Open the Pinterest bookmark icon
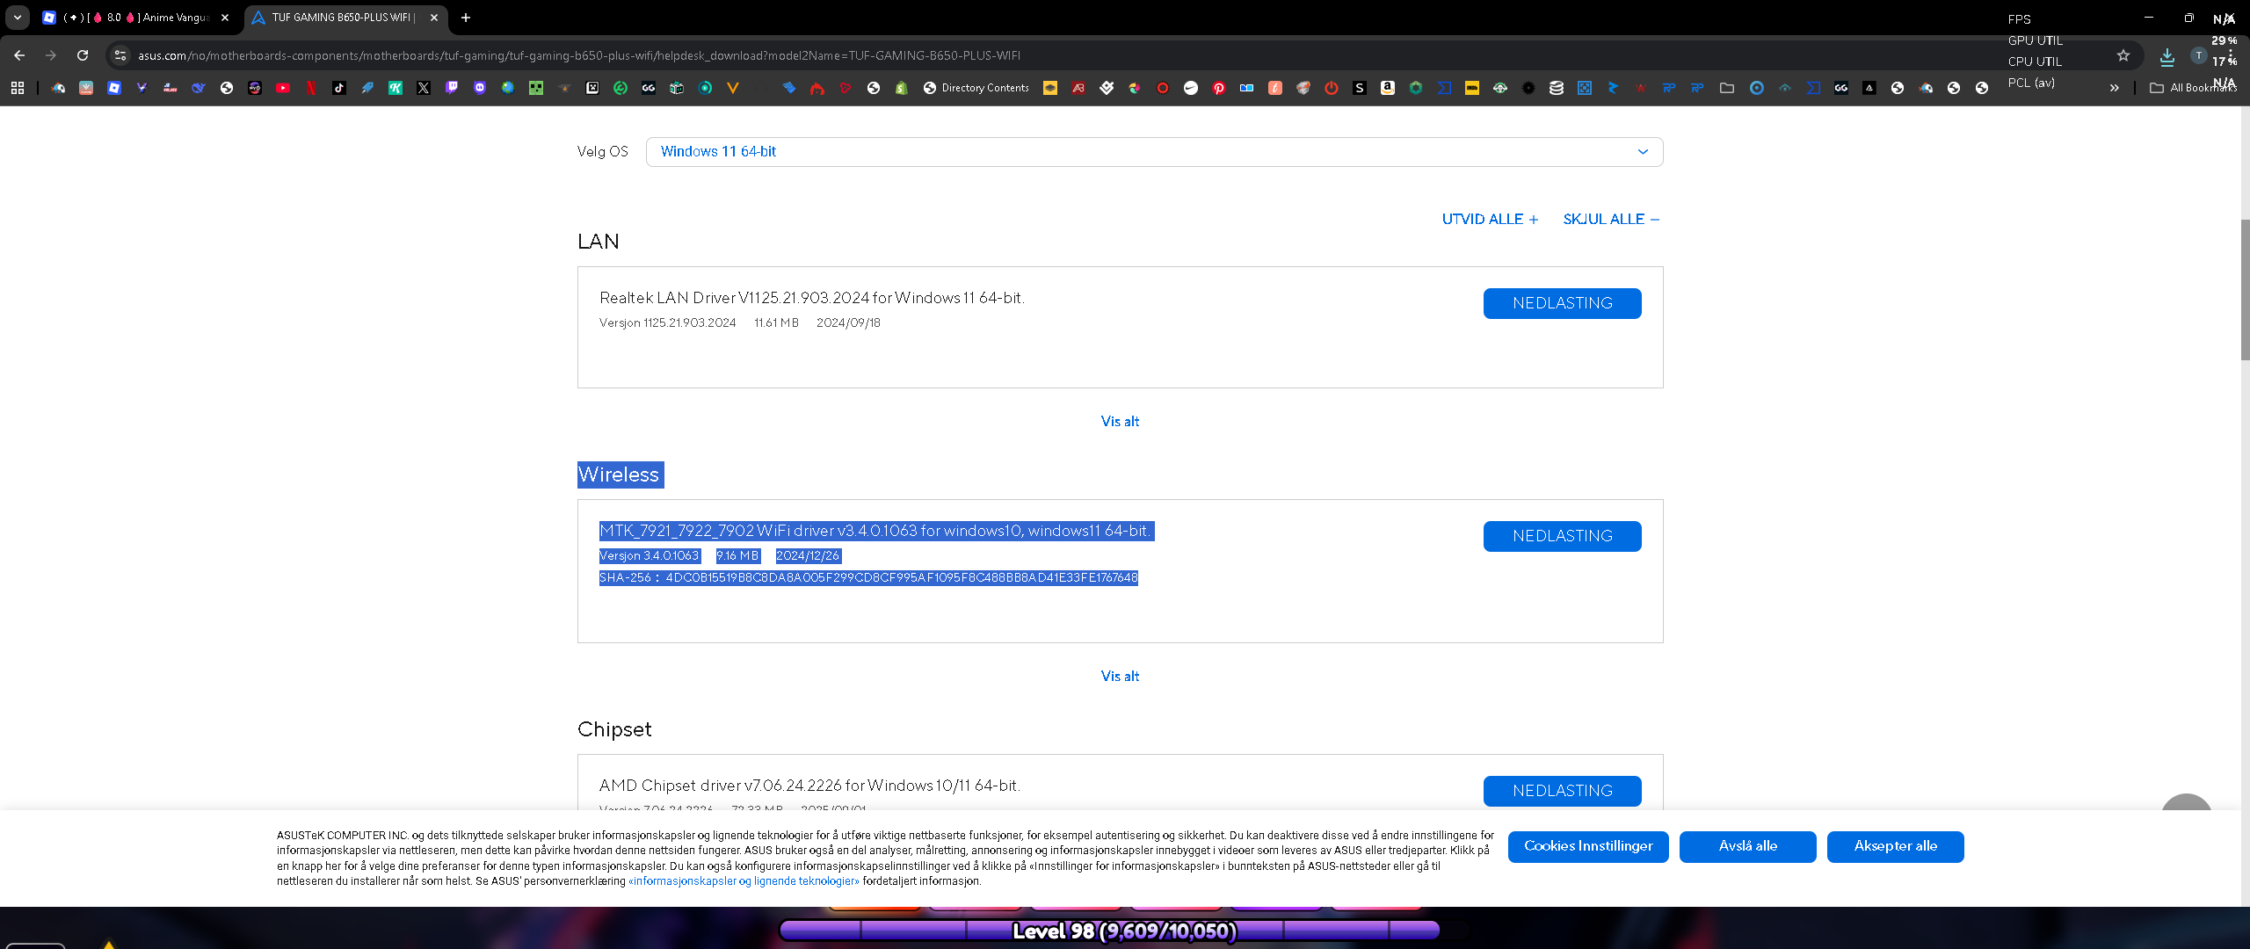 coord(1219,88)
